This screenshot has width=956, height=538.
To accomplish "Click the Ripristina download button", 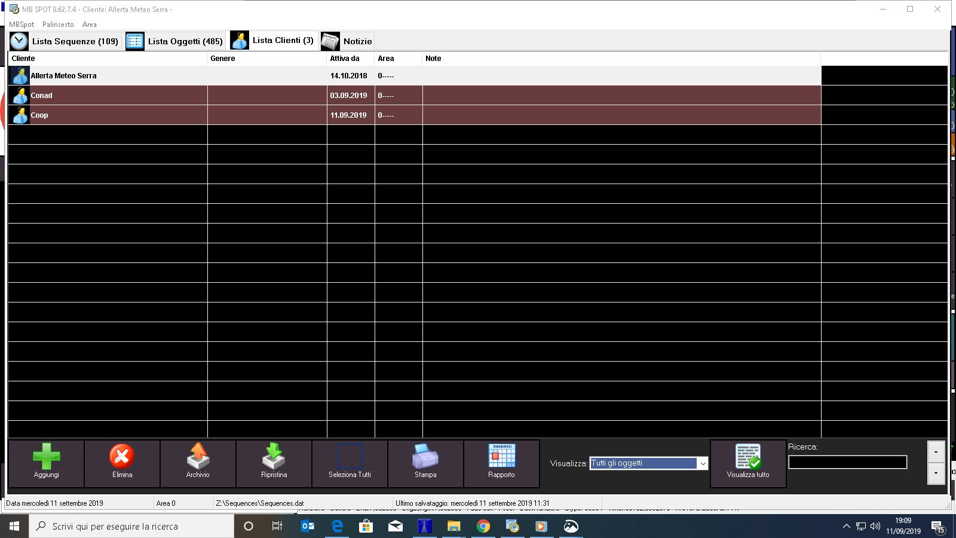I will click(274, 464).
